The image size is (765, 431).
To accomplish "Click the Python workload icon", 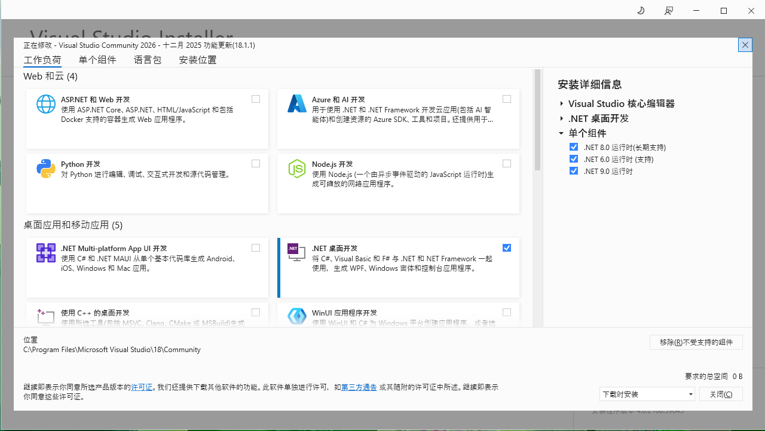I will [46, 169].
